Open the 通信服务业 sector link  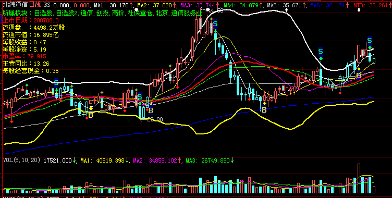(x=187, y=13)
